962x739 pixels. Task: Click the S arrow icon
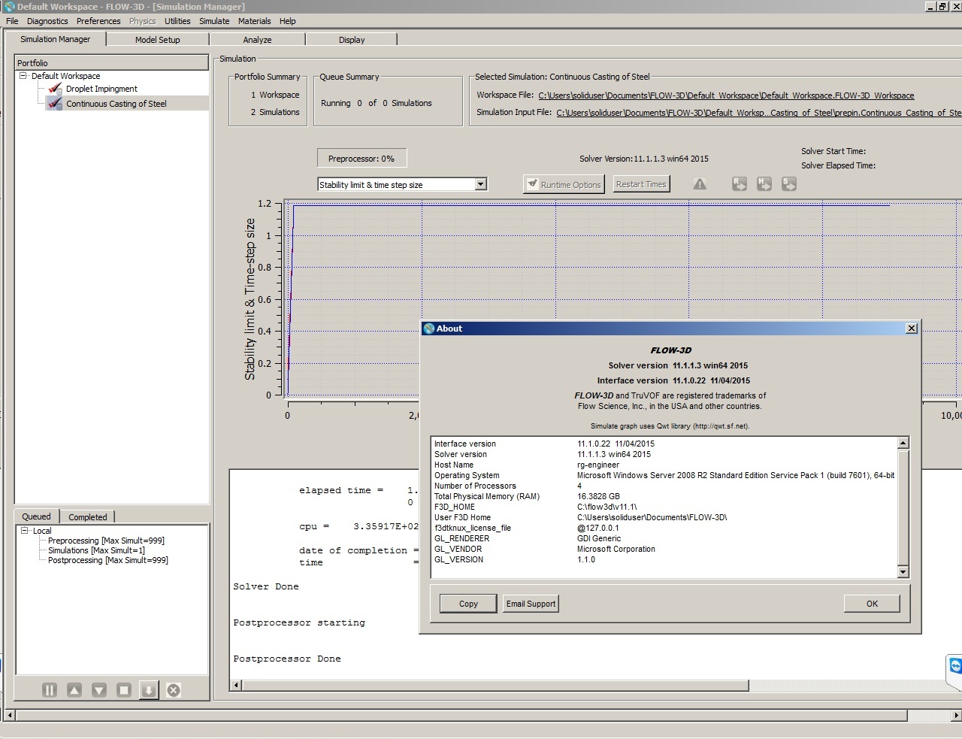click(x=789, y=184)
